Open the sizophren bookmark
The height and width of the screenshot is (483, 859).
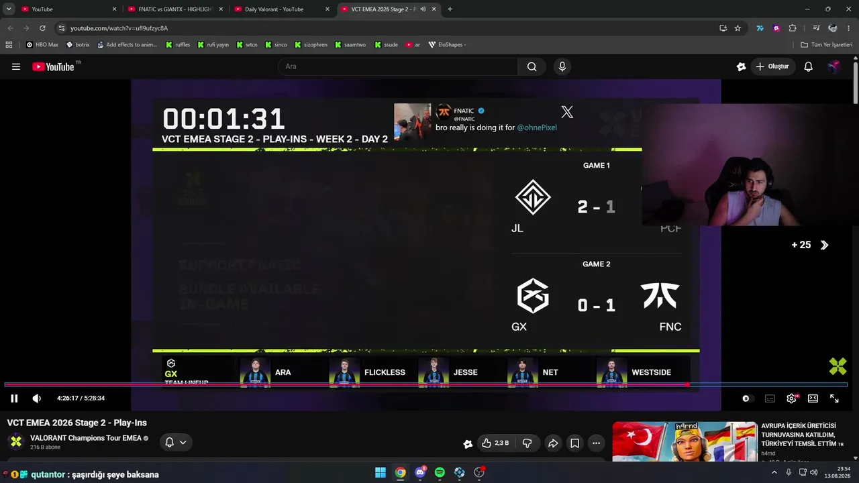[311, 45]
